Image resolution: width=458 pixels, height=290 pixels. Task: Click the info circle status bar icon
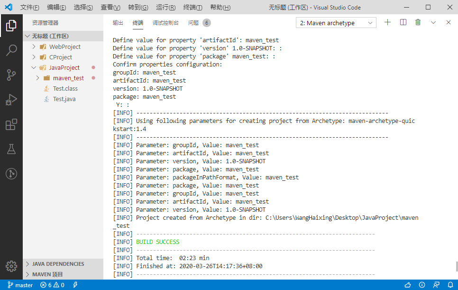[422, 285]
